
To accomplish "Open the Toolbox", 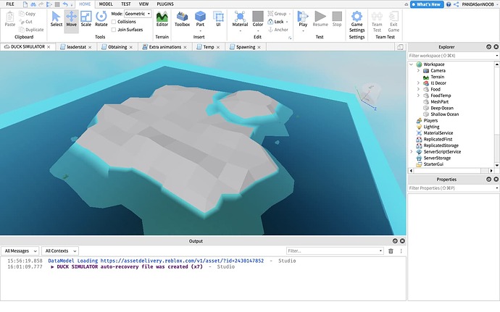I will click(182, 19).
